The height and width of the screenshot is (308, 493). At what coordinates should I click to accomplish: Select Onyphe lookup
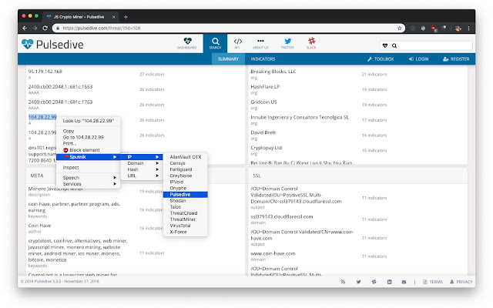click(x=185, y=188)
